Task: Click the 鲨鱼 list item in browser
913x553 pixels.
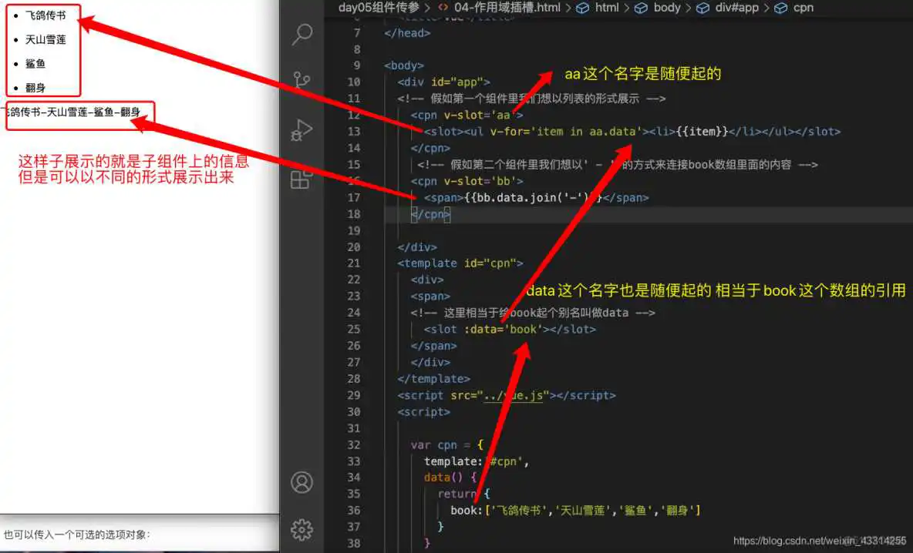Action: 35,64
